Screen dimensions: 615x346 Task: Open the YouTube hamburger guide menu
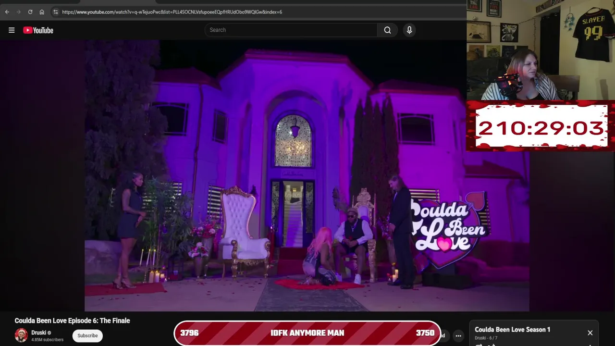pos(12,30)
